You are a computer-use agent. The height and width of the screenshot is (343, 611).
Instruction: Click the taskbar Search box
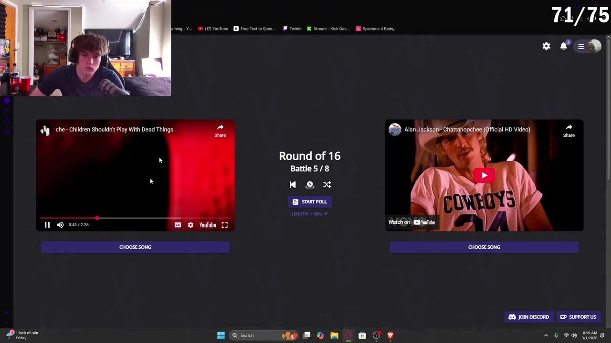[x=264, y=335]
